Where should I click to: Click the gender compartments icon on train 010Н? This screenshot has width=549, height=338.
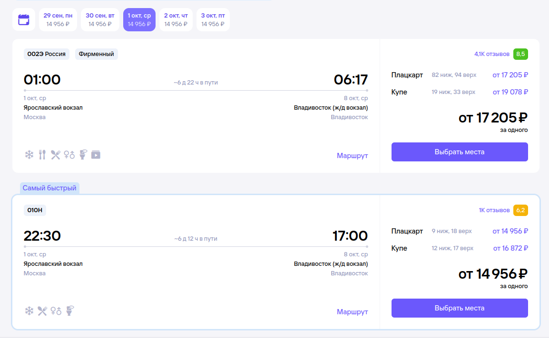pos(56,311)
